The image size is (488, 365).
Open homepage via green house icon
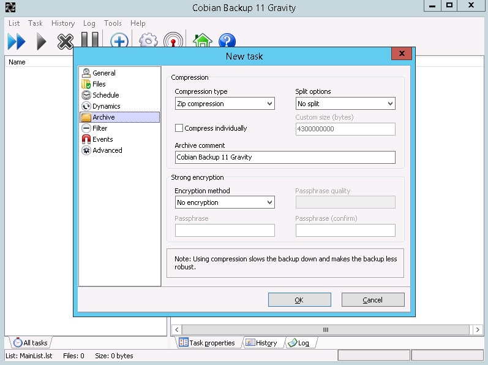[203, 40]
